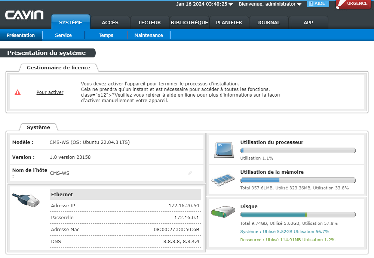374x258 pixels.
Task: Click the DNS value 8.8.8.8, 8.8.4.4
Action: click(181, 241)
